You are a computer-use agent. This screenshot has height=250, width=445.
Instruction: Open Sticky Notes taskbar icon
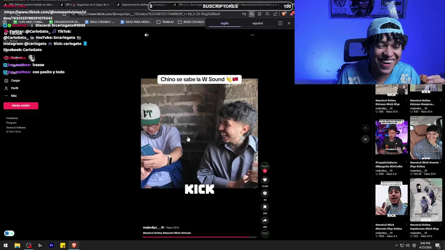(x=63, y=245)
